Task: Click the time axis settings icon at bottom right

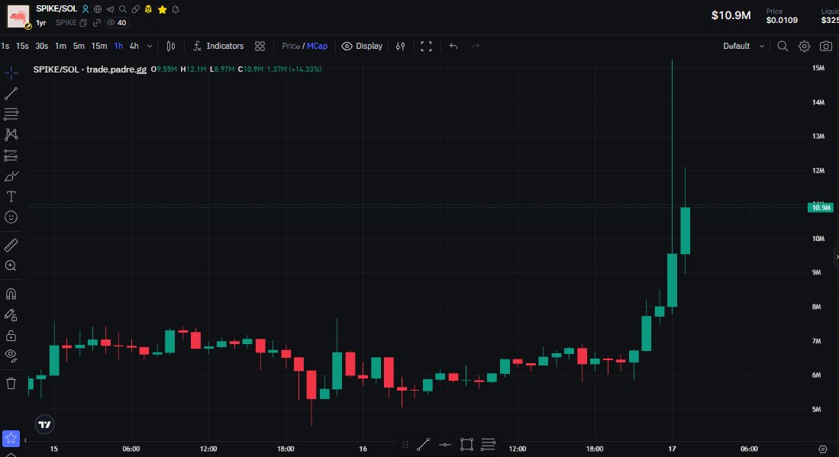Action: 823,449
